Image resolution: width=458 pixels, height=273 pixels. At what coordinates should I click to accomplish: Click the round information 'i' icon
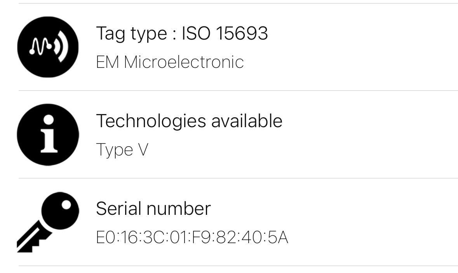(48, 135)
